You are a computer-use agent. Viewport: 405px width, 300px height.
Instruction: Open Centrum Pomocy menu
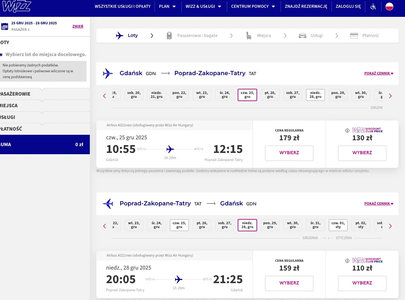click(x=253, y=6)
